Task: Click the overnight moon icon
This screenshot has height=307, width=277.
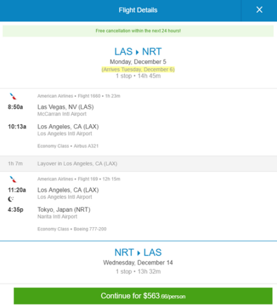Action: click(10, 199)
